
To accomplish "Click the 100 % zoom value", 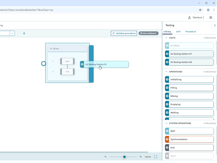I will click(148, 157).
